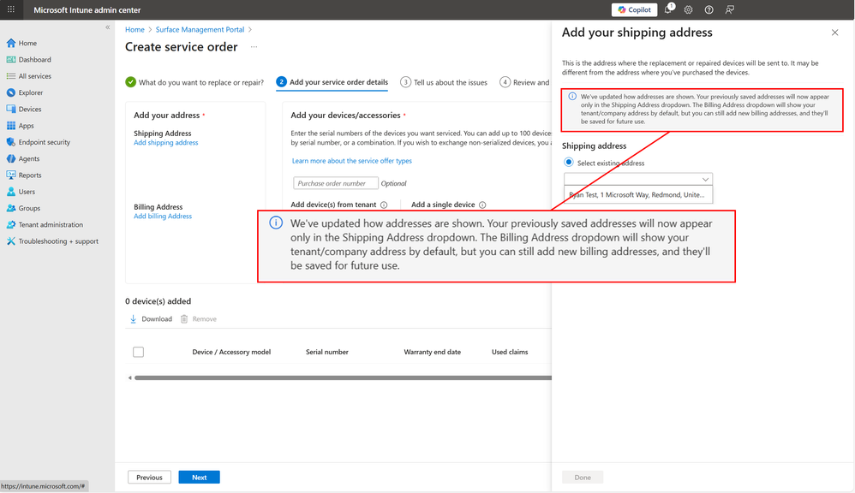Open the ellipsis menu beside Create service order
Screen dimensions: 855x493
pos(254,47)
